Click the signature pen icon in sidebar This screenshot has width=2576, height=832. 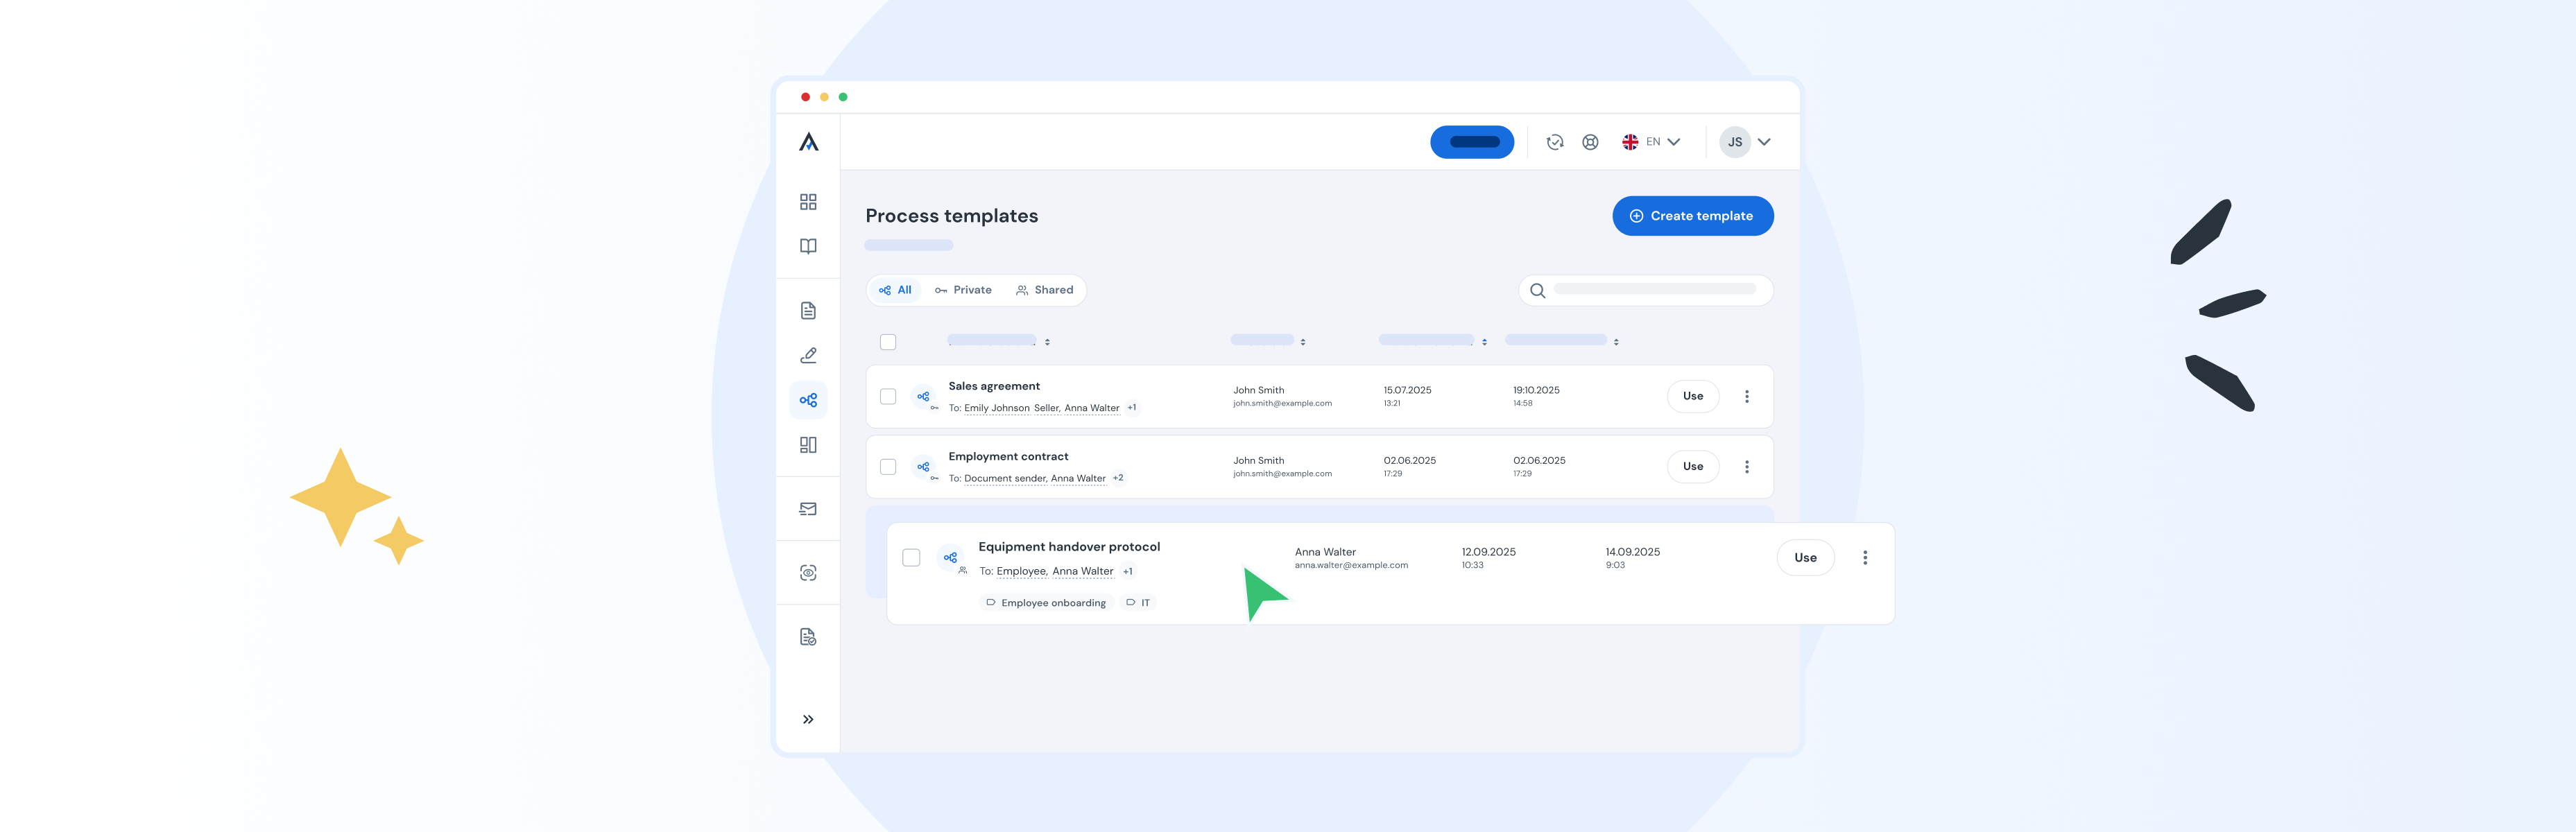[x=808, y=355]
